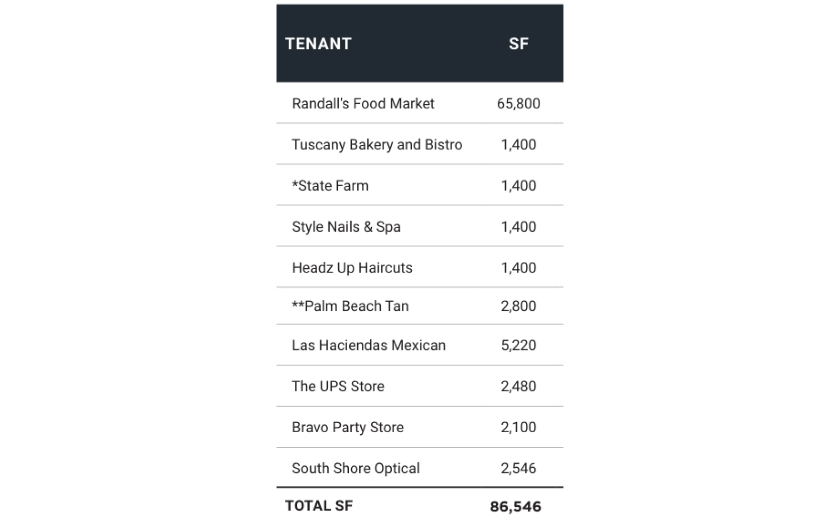Screen dimensions: 834x528
Task: Click the SF column header
Action: pyautogui.click(x=518, y=44)
